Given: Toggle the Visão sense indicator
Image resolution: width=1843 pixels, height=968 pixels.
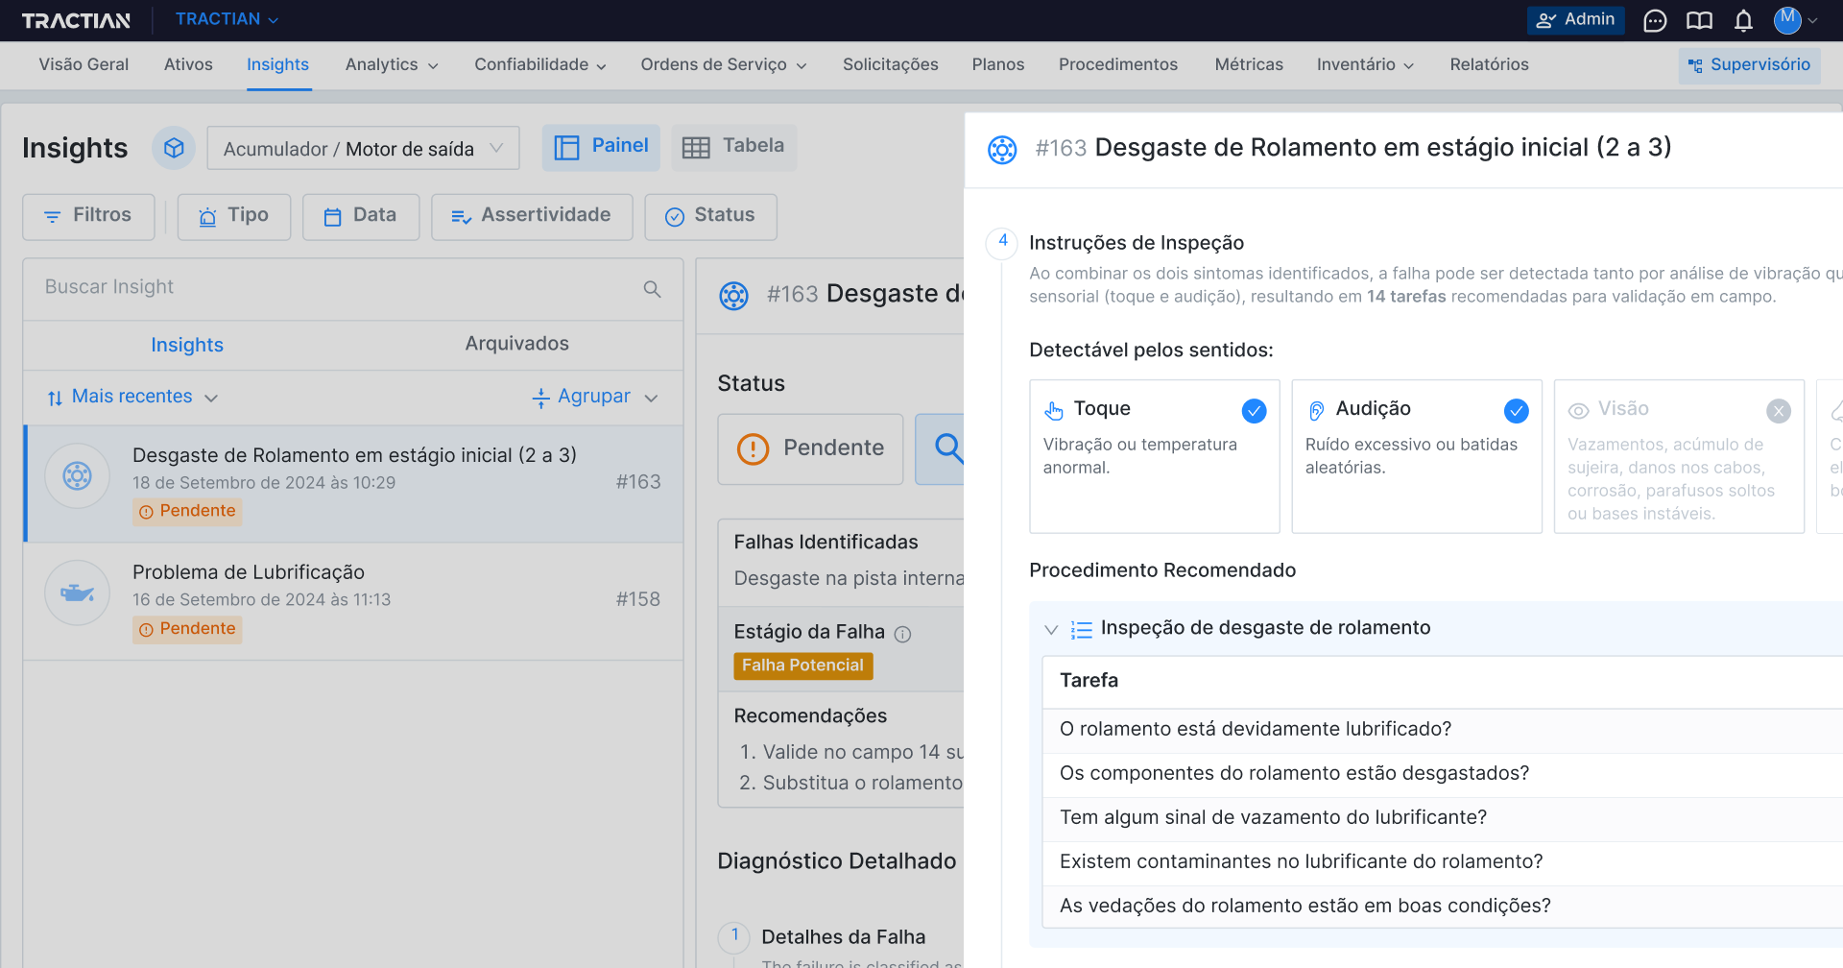Looking at the screenshot, I should [1778, 411].
